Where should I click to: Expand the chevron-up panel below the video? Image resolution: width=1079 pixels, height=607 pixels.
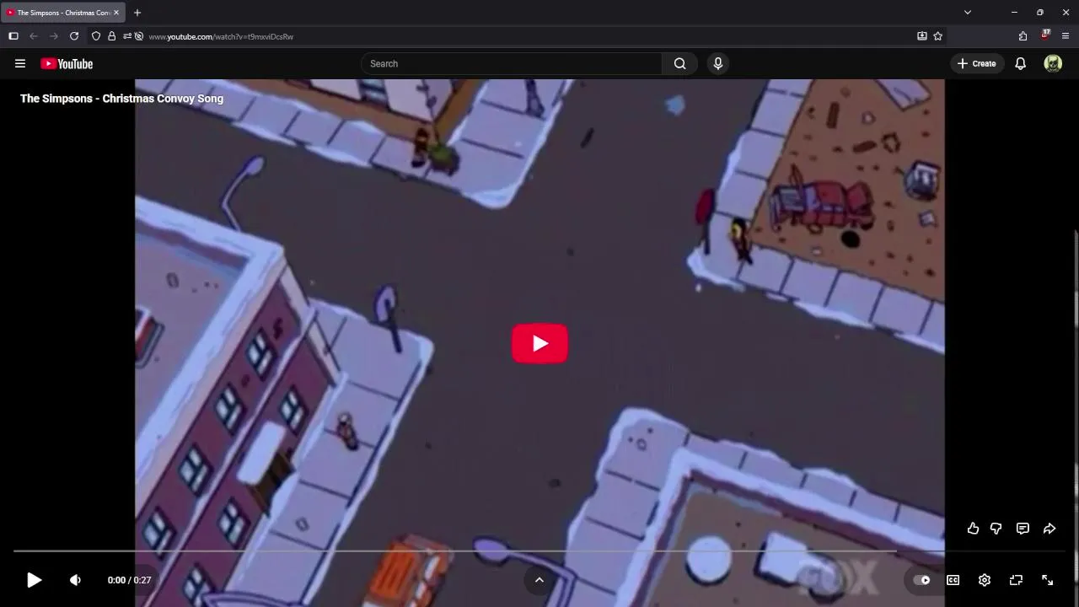point(539,579)
